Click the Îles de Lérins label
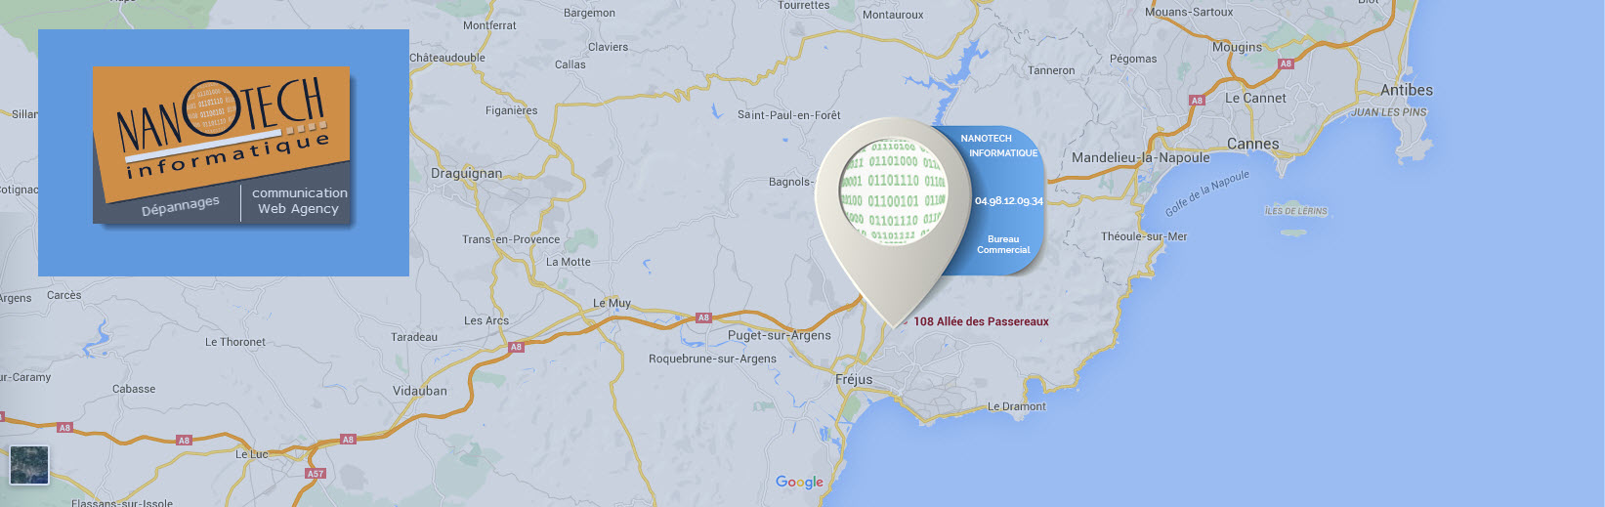Image resolution: width=1605 pixels, height=507 pixels. click(1296, 211)
